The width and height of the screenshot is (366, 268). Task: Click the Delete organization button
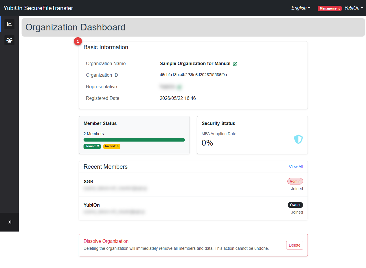tap(295, 245)
